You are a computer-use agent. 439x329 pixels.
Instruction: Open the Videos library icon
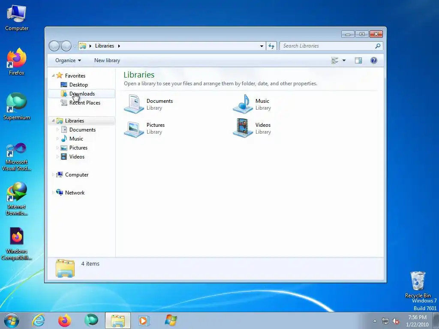(x=243, y=128)
